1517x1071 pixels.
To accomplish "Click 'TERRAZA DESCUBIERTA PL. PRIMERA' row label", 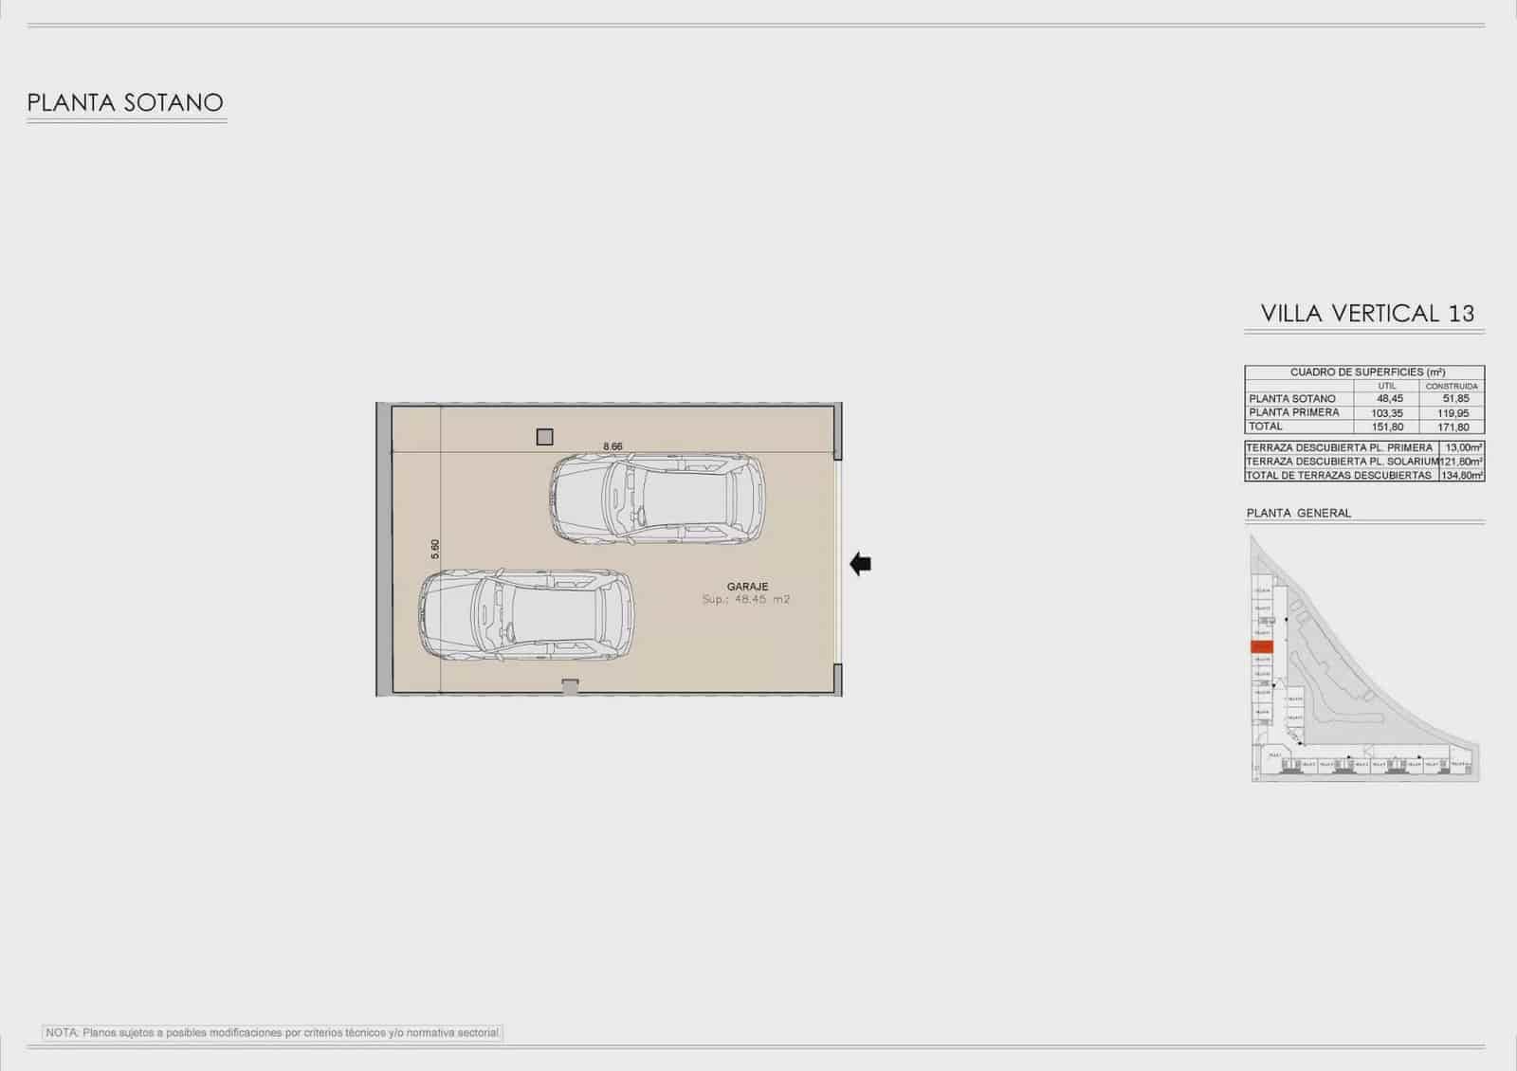I will pos(1340,447).
